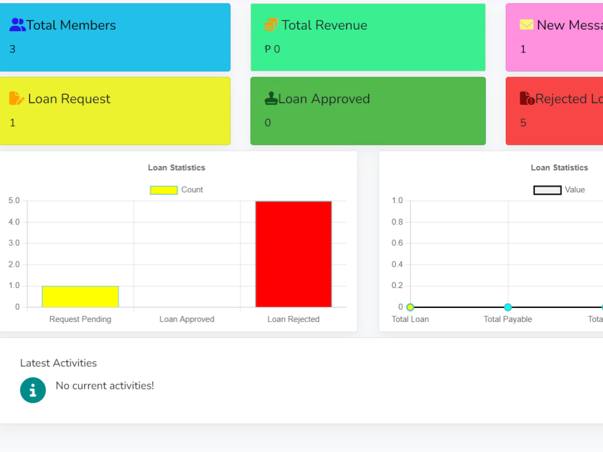The width and height of the screenshot is (603, 452).
Task: Click the Request Pending axis label
Action: coord(80,319)
